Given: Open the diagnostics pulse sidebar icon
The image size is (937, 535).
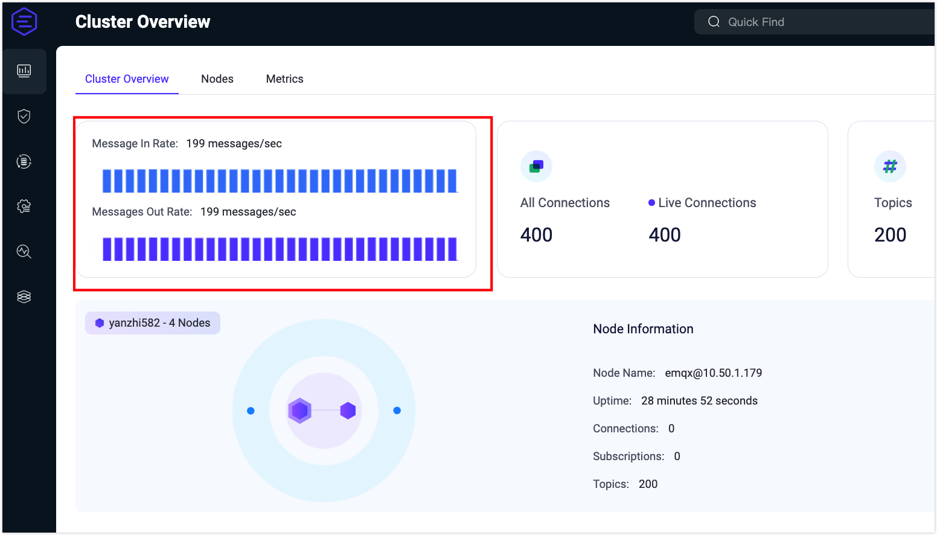Looking at the screenshot, I should pyautogui.click(x=24, y=251).
